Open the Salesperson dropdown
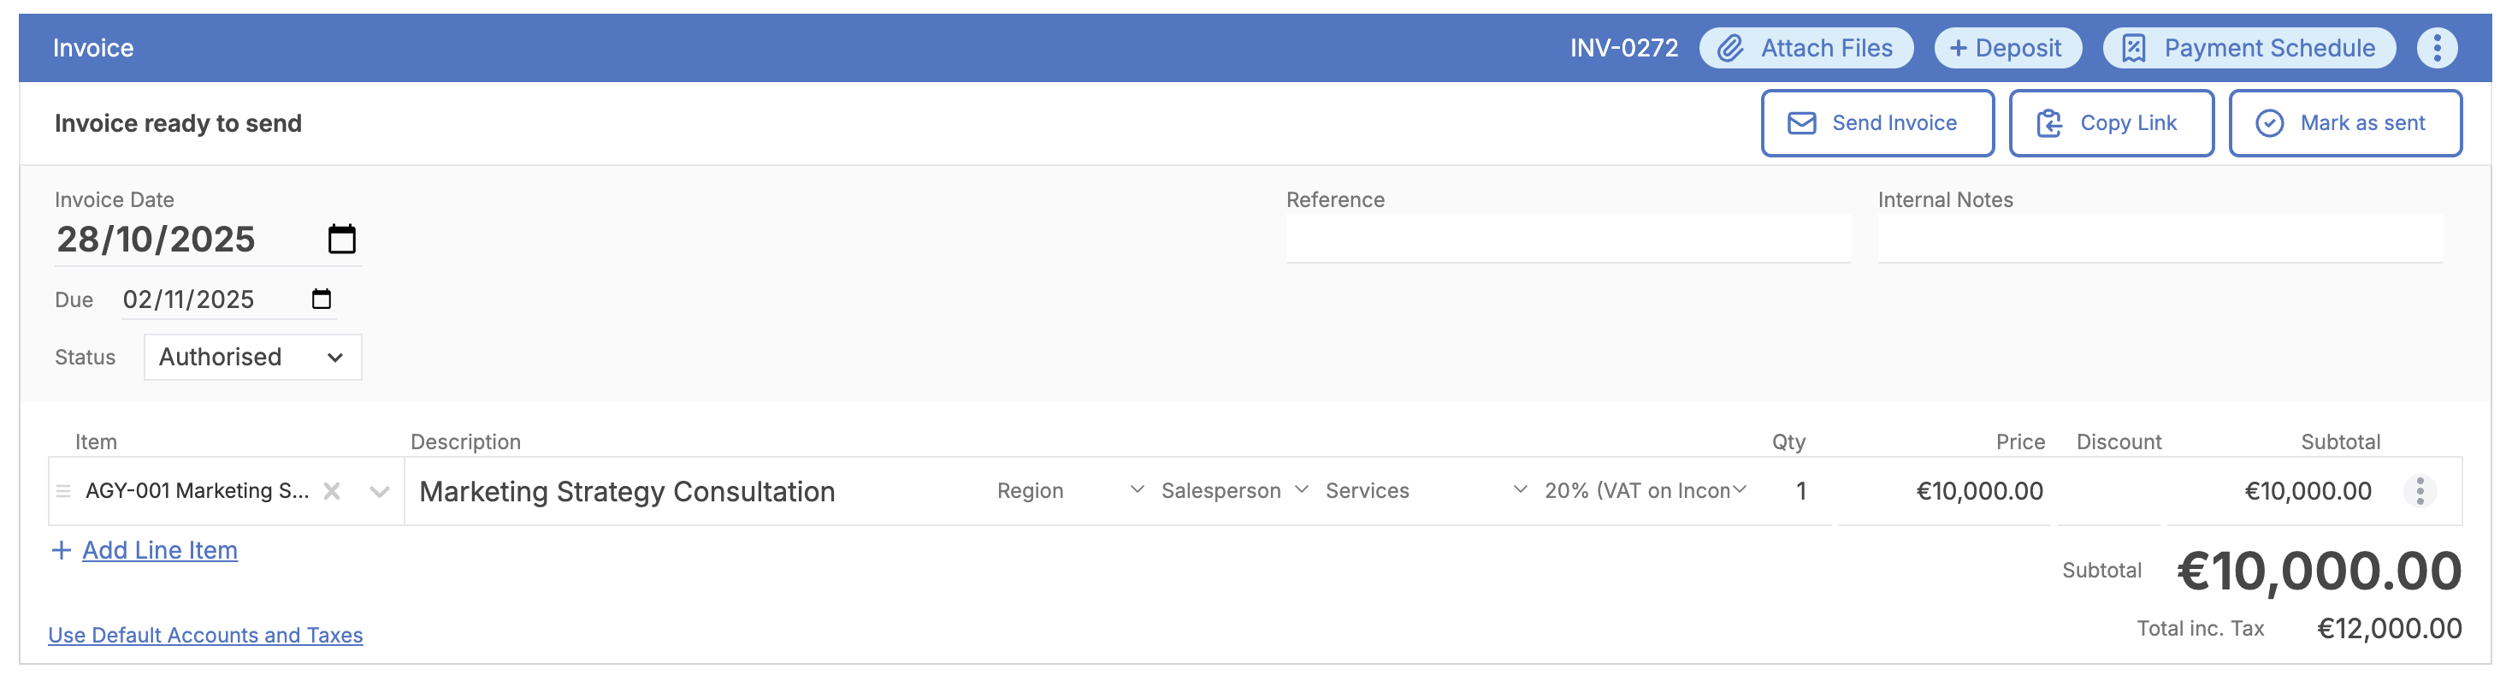Image resolution: width=2506 pixels, height=681 pixels. [x=1233, y=491]
